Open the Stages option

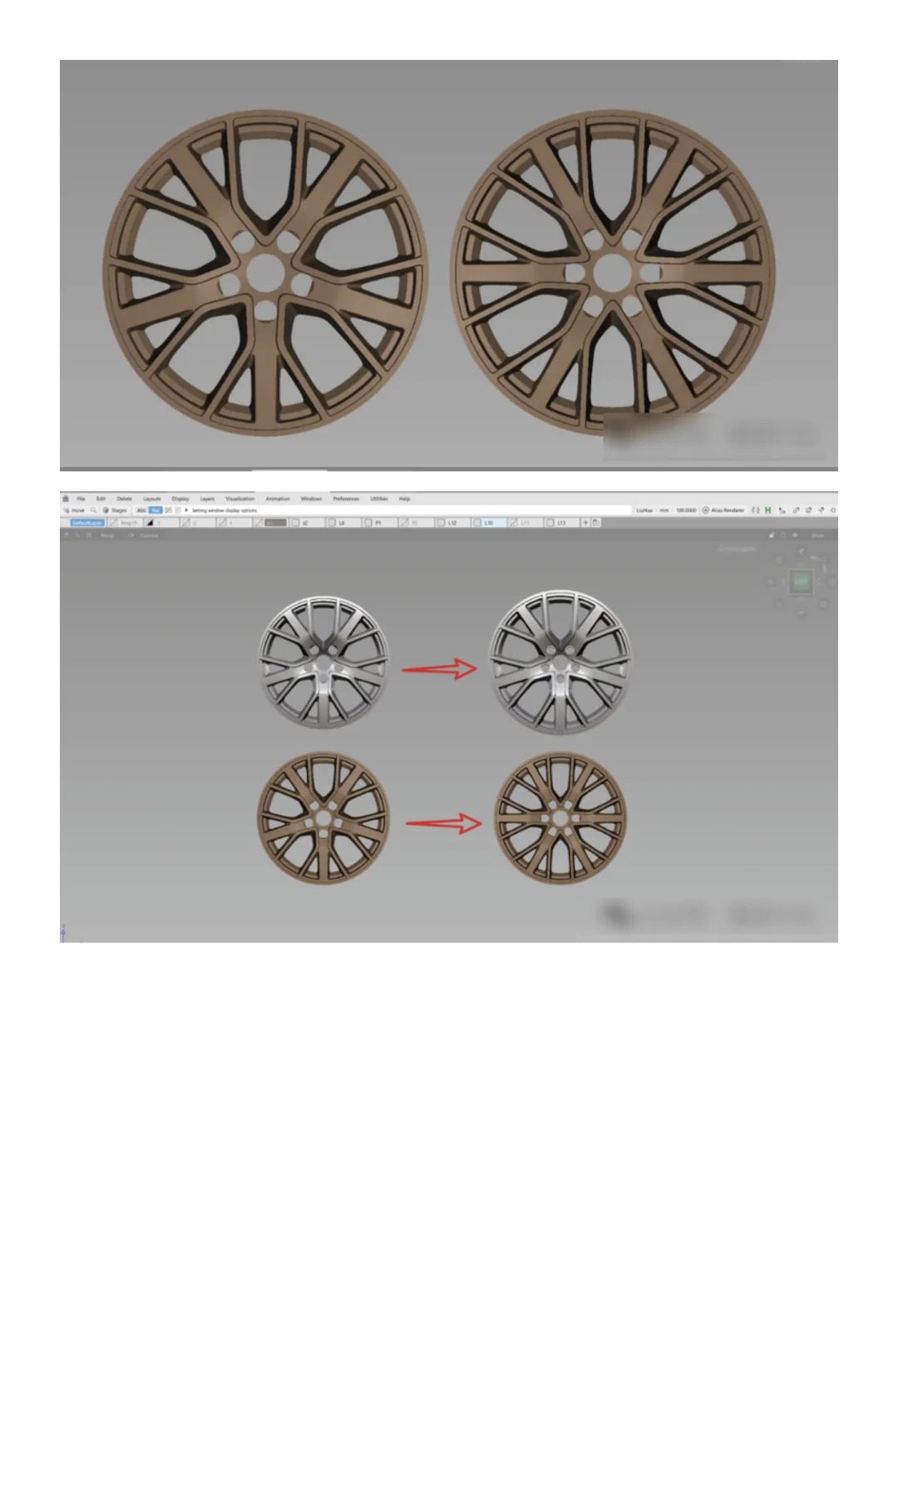pyautogui.click(x=115, y=510)
